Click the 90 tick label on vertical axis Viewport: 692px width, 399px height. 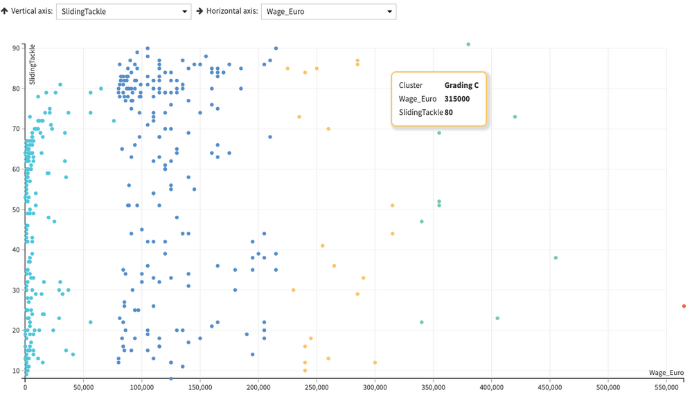(16, 48)
